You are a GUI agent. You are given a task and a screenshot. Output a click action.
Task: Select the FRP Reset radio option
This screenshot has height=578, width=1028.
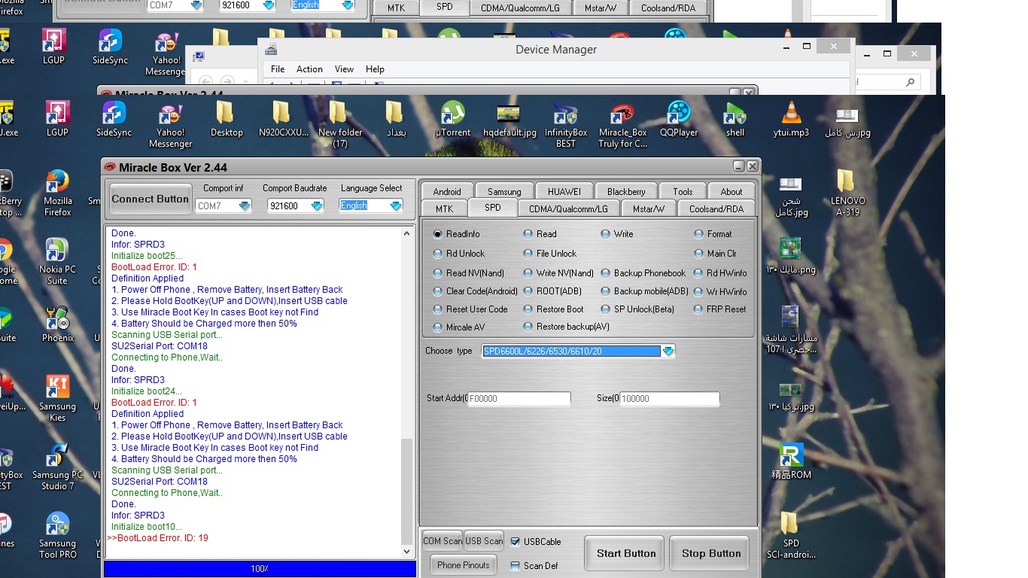click(x=720, y=309)
